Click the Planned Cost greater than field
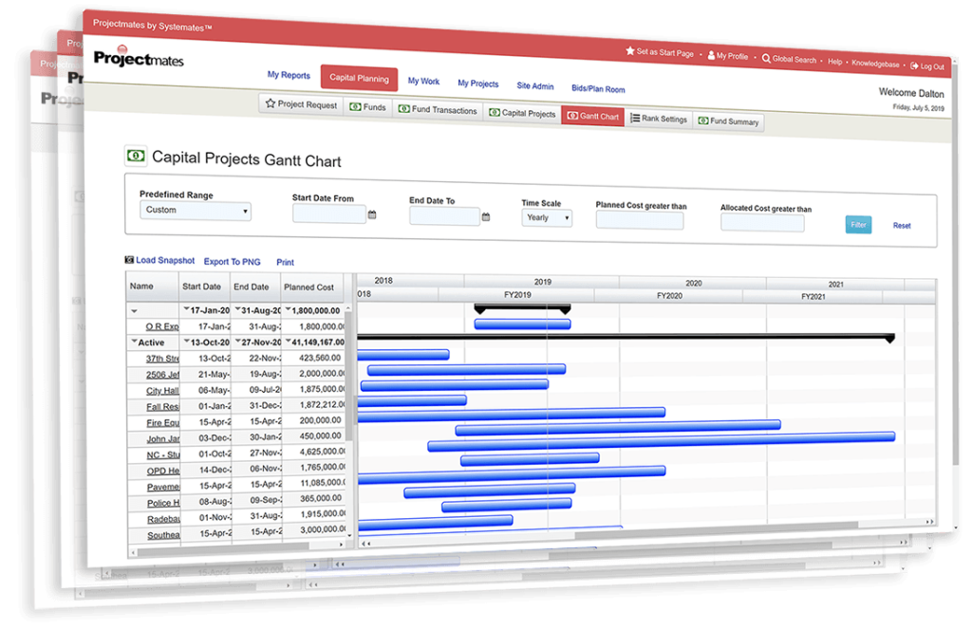This screenshot has width=972, height=630. (640, 220)
